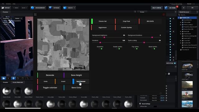Click the Save Height button
Viewport: 199px width, 112px height.
(76, 75)
